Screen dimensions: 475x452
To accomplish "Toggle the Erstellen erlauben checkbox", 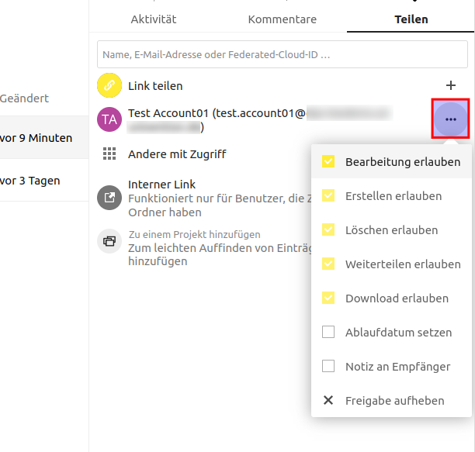I will pyautogui.click(x=328, y=195).
